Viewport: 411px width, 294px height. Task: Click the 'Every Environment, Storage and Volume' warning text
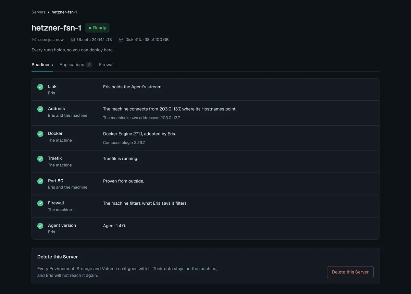[x=127, y=272]
